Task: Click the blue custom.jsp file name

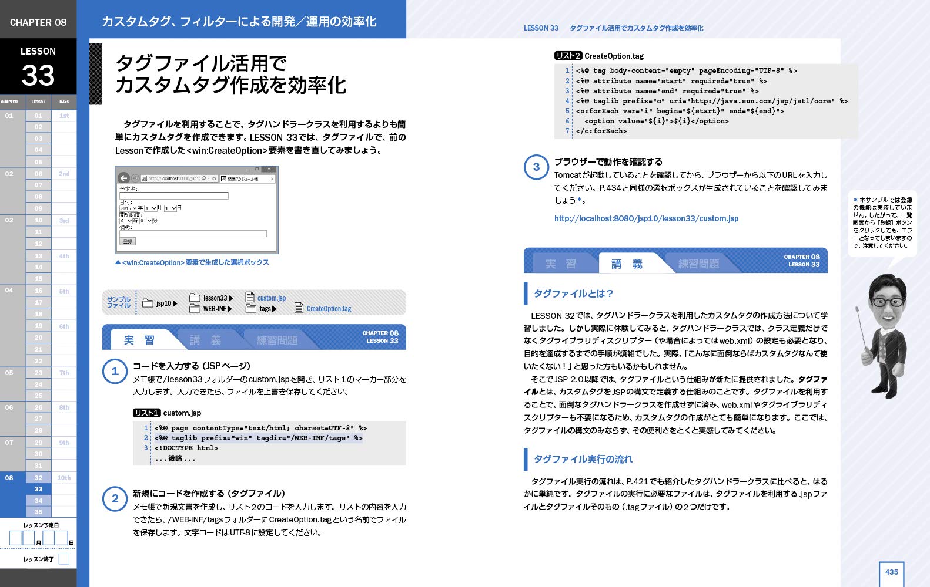Action: 272,298
